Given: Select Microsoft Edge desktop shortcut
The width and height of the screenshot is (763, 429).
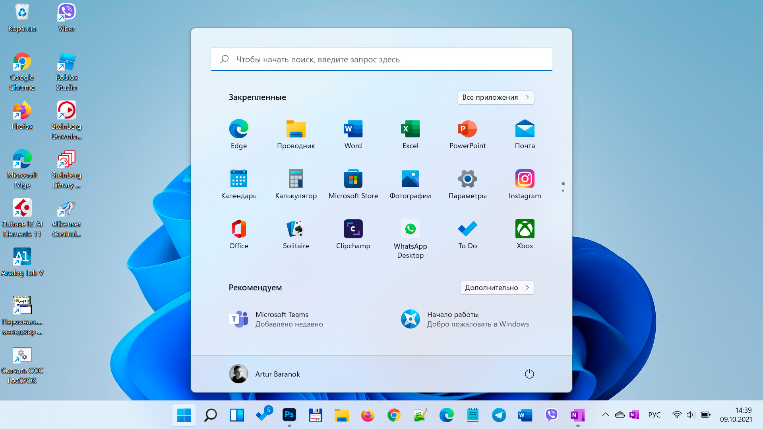Looking at the screenshot, I should tap(22, 170).
